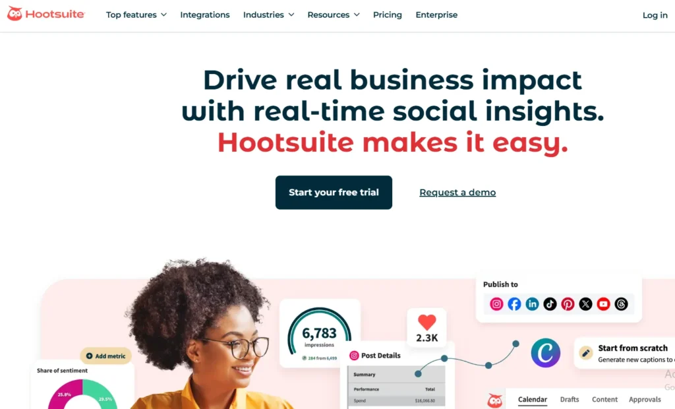Pick the TikTok publish icon
The width and height of the screenshot is (675, 409).
coord(550,304)
